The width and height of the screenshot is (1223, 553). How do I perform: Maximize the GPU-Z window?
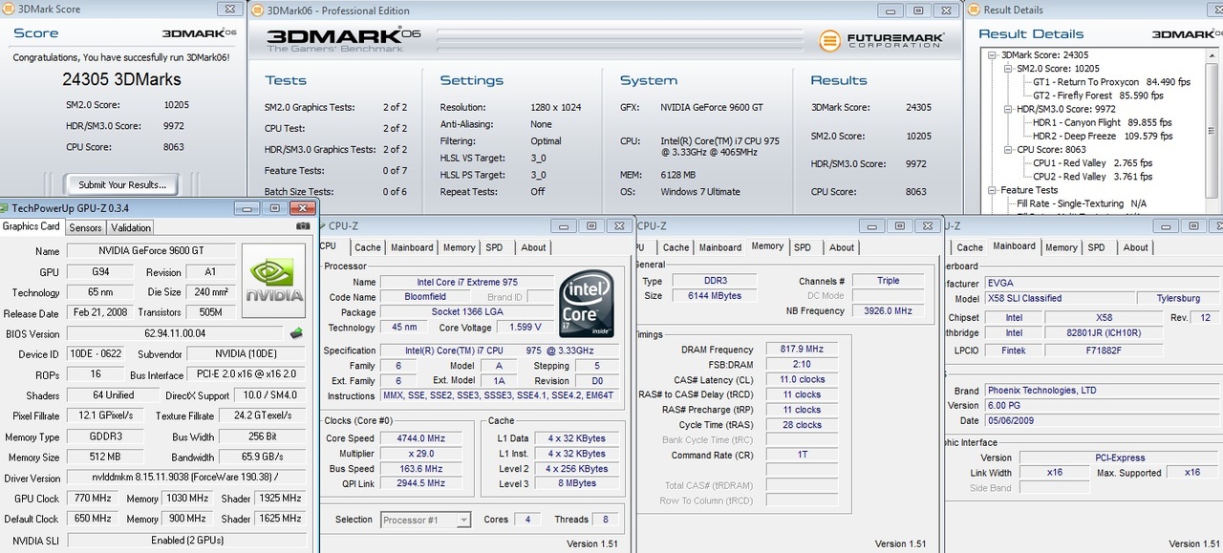click(x=274, y=207)
